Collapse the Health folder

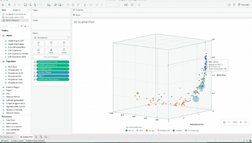(1, 35)
